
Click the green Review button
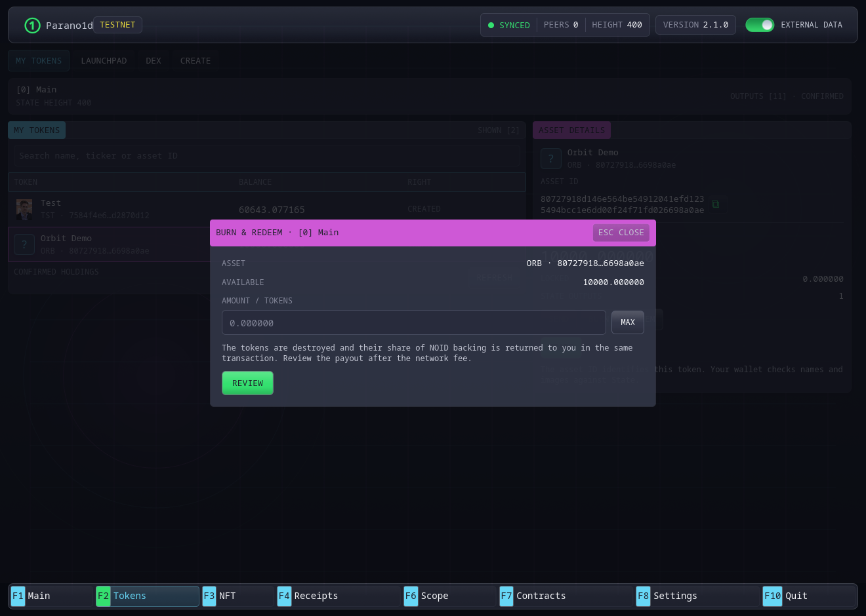pyautogui.click(x=247, y=383)
